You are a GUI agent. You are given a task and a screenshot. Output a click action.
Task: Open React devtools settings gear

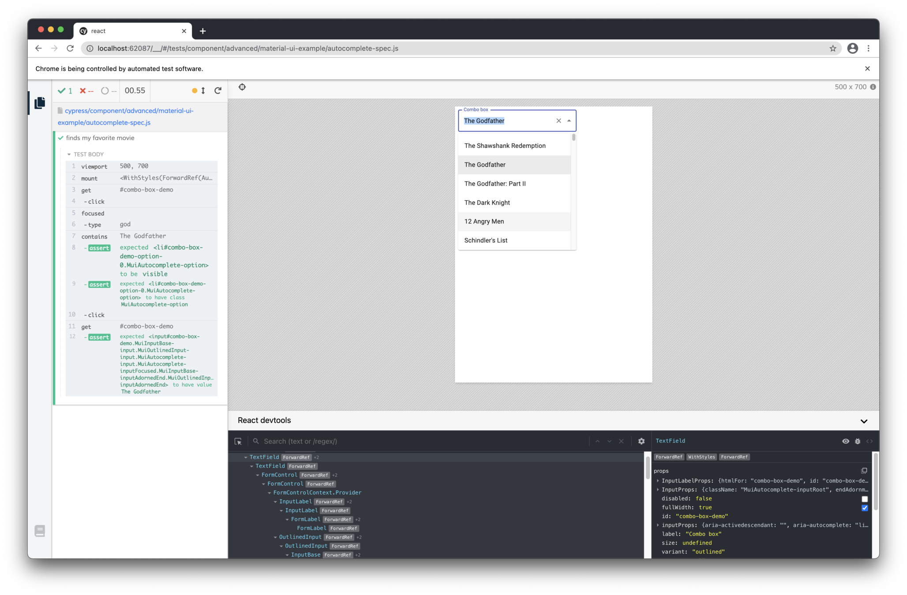click(x=641, y=441)
